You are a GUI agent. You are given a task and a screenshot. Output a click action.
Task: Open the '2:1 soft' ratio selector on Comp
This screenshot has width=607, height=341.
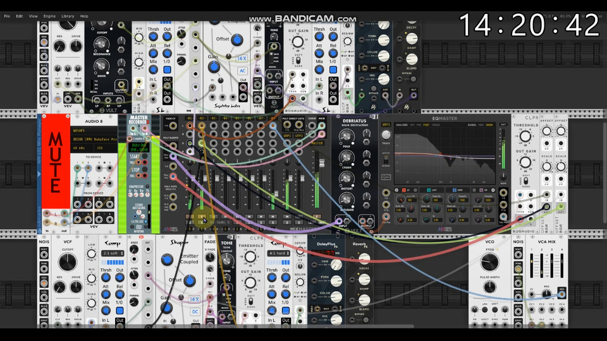point(113,253)
